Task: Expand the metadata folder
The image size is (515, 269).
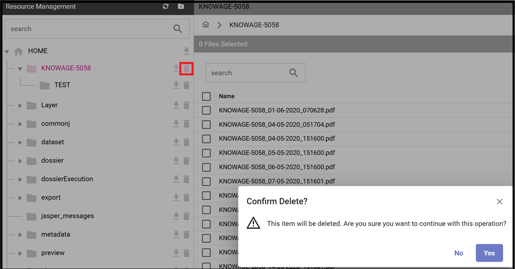Action: pyautogui.click(x=20, y=235)
